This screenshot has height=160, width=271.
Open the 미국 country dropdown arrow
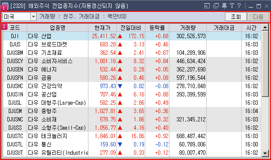pos(34,17)
